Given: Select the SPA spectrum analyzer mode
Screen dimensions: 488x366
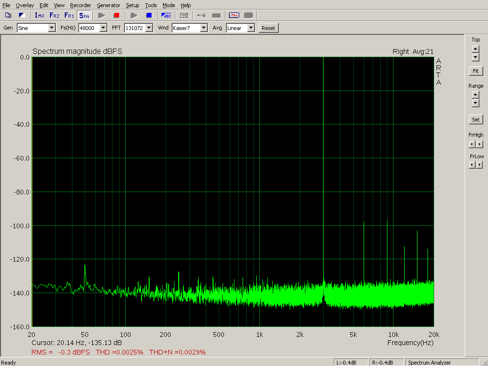Looking at the screenshot, I should click(84, 15).
